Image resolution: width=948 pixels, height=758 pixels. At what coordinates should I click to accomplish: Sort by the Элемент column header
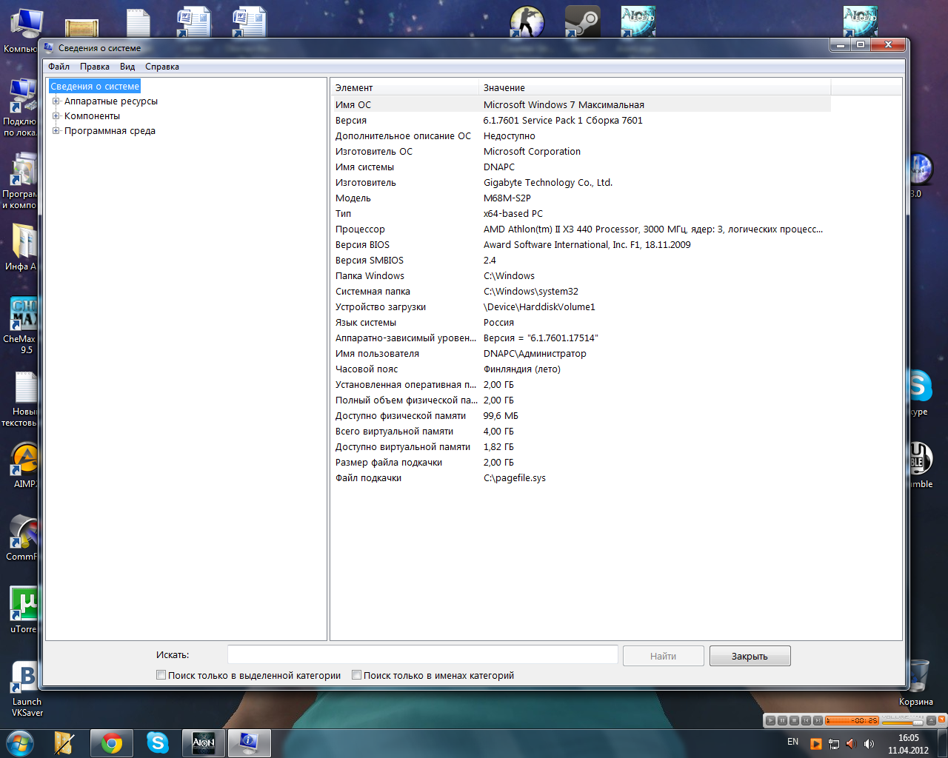pos(404,87)
